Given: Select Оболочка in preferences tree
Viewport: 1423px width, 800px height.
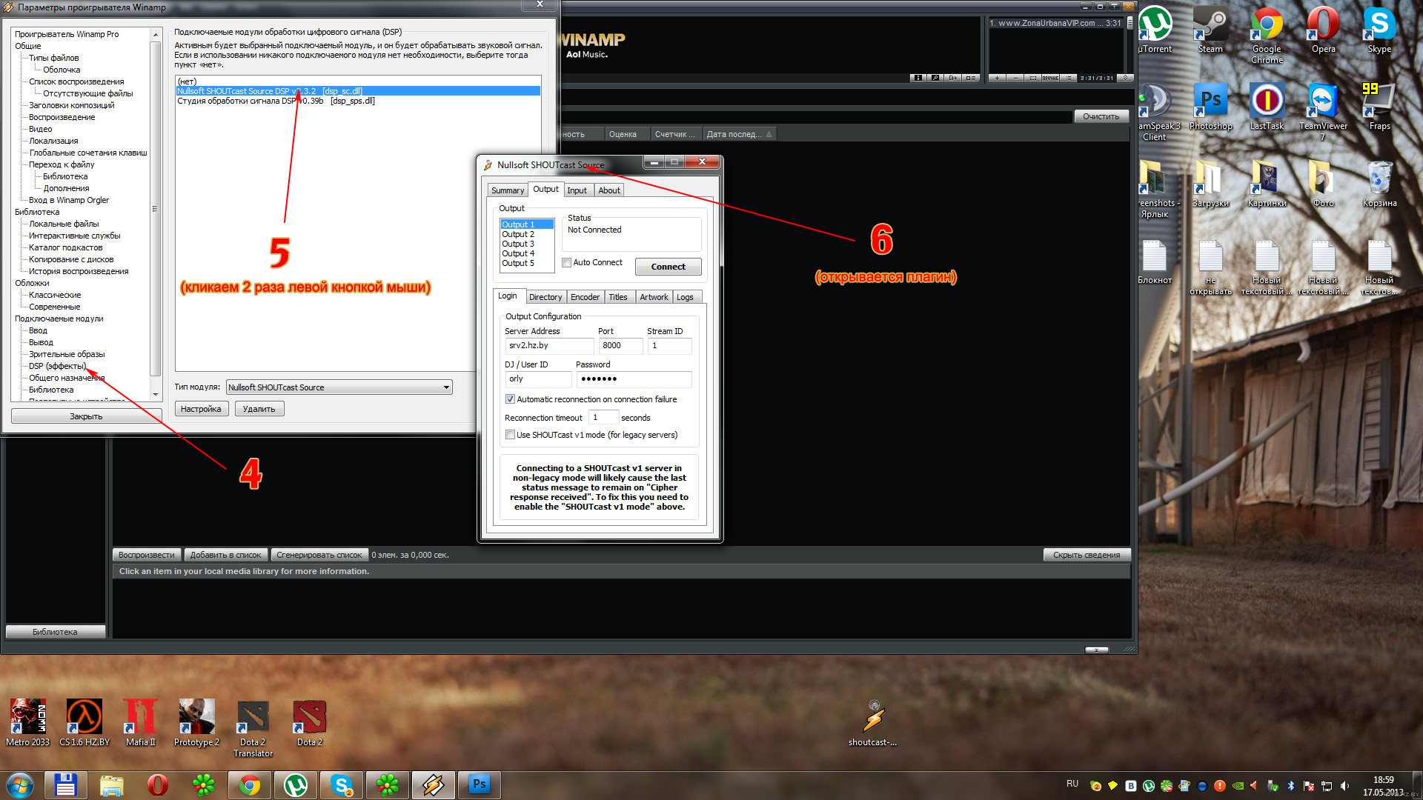Looking at the screenshot, I should pyautogui.click(x=62, y=70).
